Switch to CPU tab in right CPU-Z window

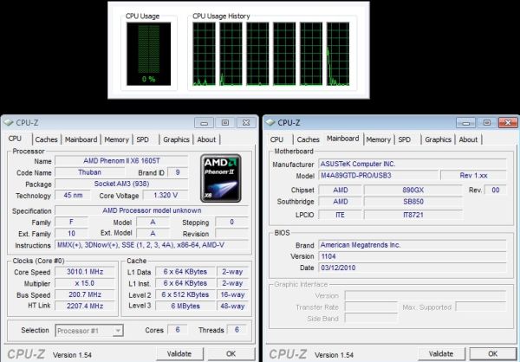(276, 139)
